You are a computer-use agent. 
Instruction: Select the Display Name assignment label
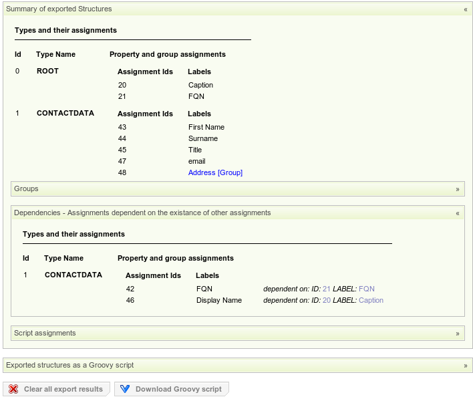(x=218, y=300)
